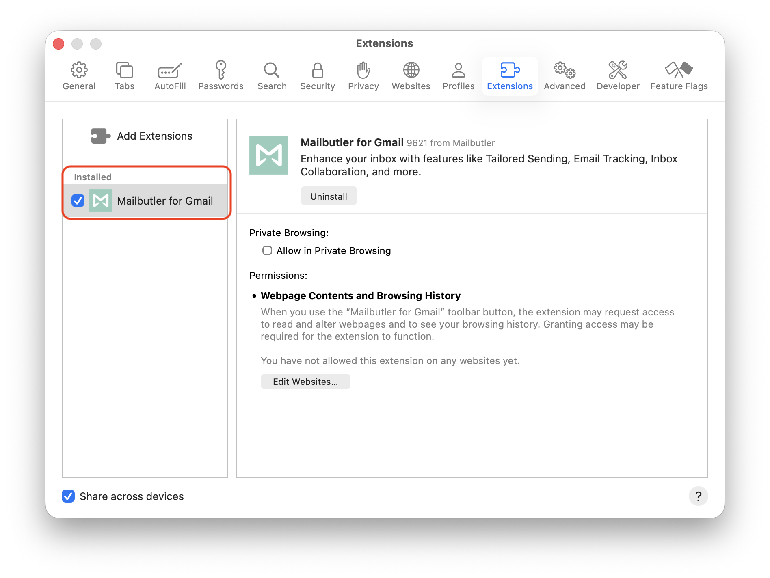
Task: Close the Extensions settings window
Action: [x=58, y=43]
